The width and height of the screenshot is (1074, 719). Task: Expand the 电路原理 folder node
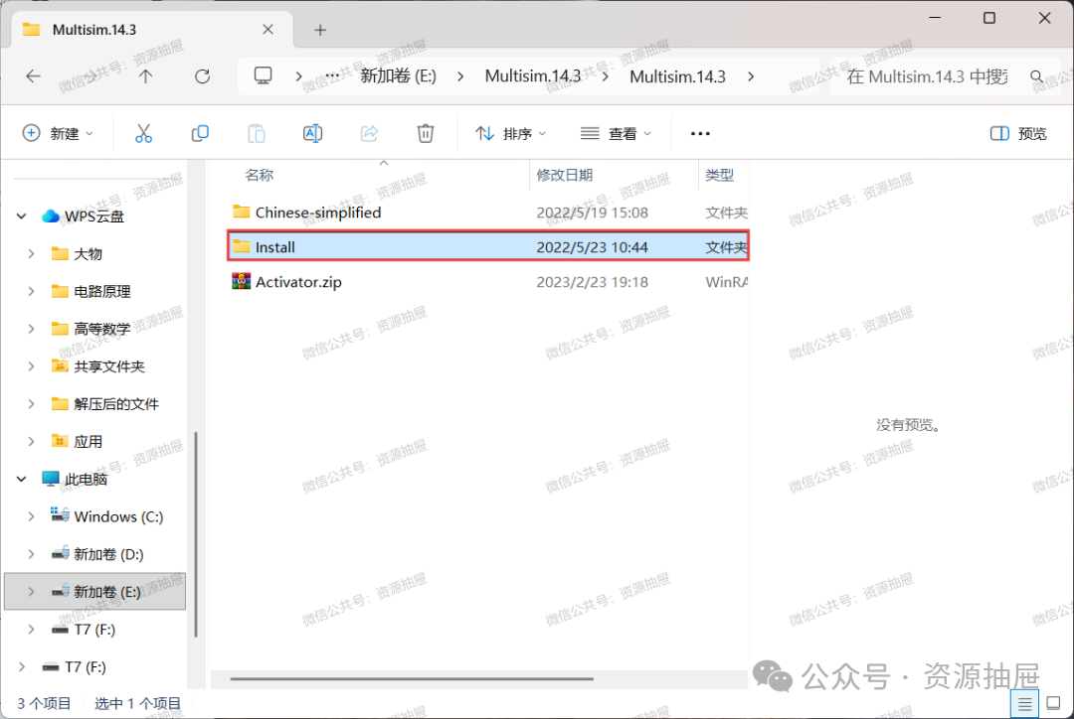click(x=31, y=291)
